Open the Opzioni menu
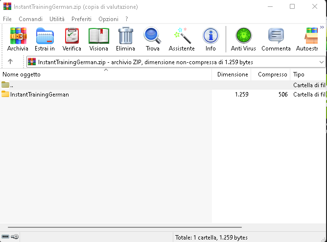327x242 pixels. [x=109, y=19]
